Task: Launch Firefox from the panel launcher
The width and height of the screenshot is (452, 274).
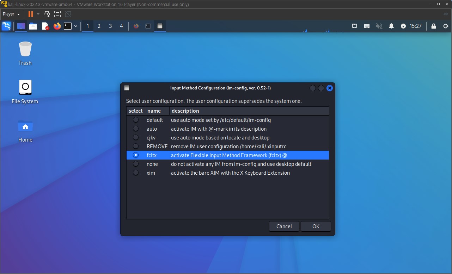Action: pyautogui.click(x=57, y=26)
